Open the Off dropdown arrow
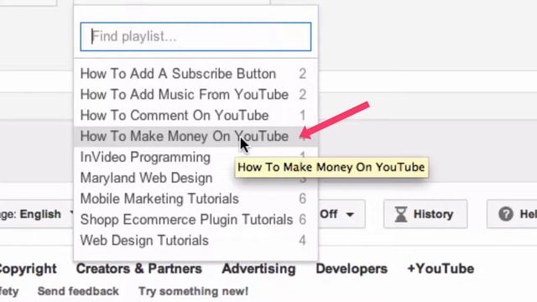Image resolution: width=537 pixels, height=302 pixels. (350, 215)
